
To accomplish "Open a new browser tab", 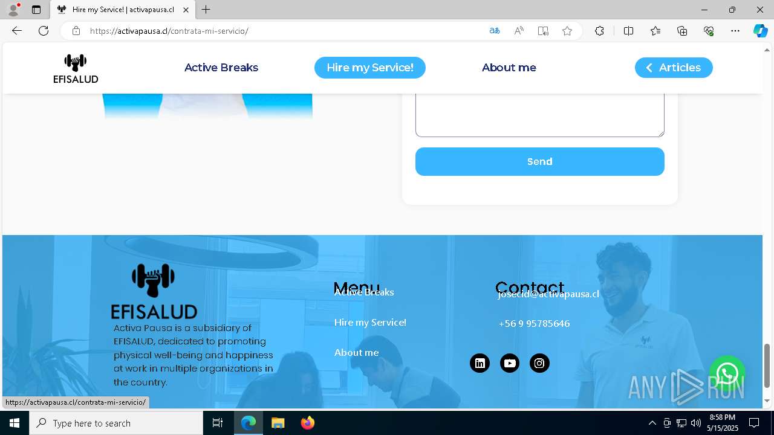I will click(x=206, y=10).
